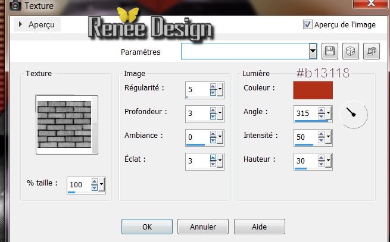Open the Paramètres presets dropdown
The width and height of the screenshot is (390, 242).
[313, 51]
